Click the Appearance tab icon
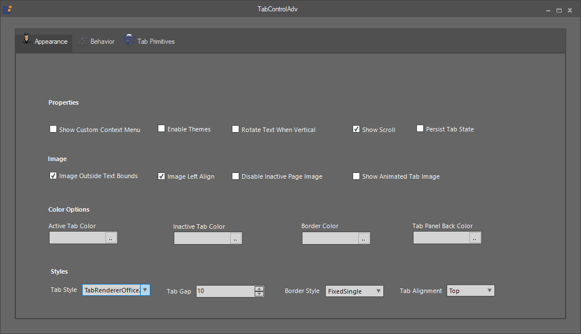 (x=26, y=39)
